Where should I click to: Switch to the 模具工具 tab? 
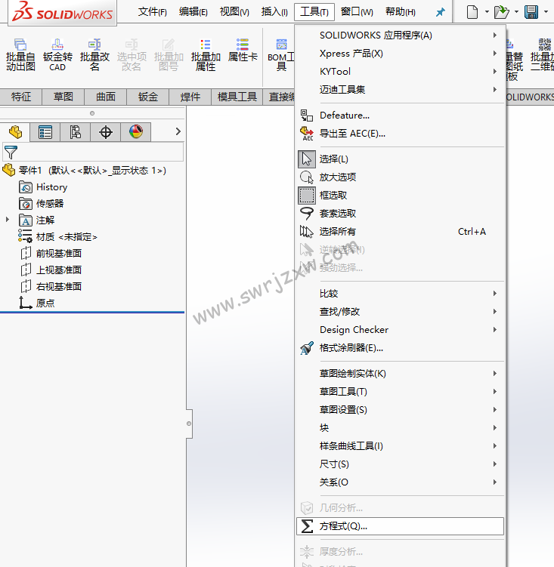[x=237, y=97]
